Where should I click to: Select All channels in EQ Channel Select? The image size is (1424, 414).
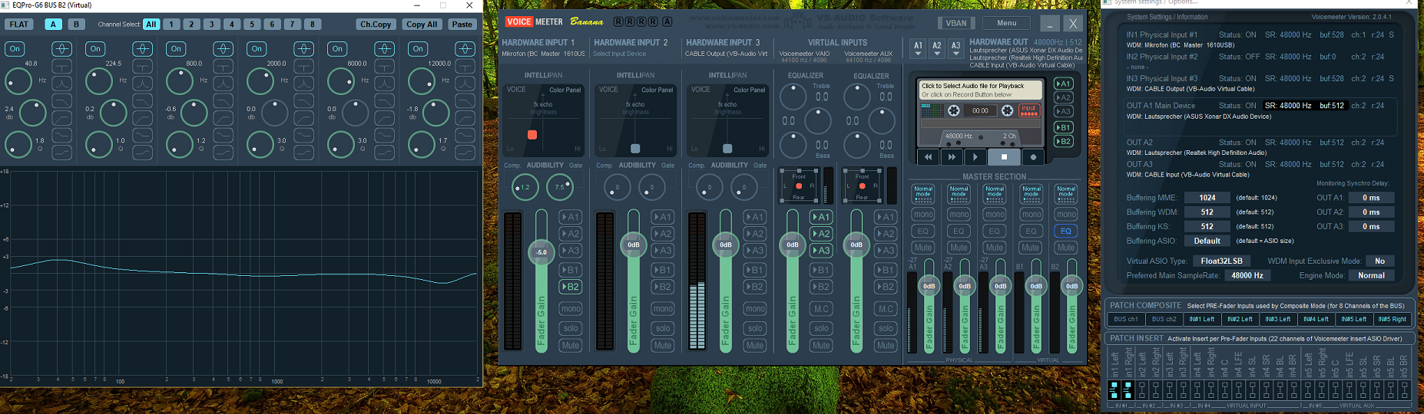(151, 25)
